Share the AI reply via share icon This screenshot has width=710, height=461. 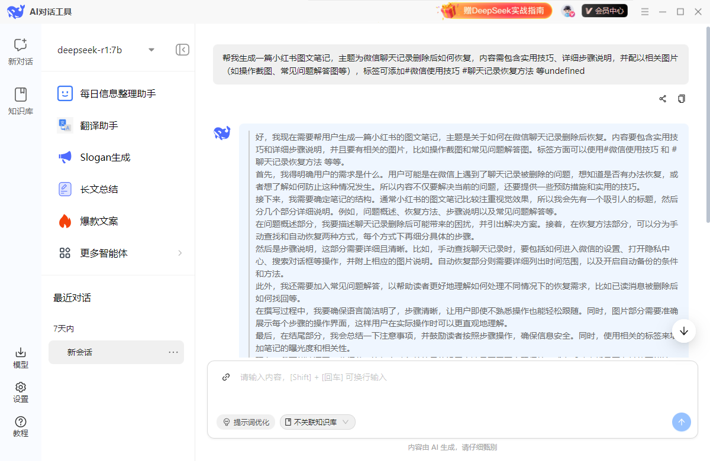tap(663, 99)
